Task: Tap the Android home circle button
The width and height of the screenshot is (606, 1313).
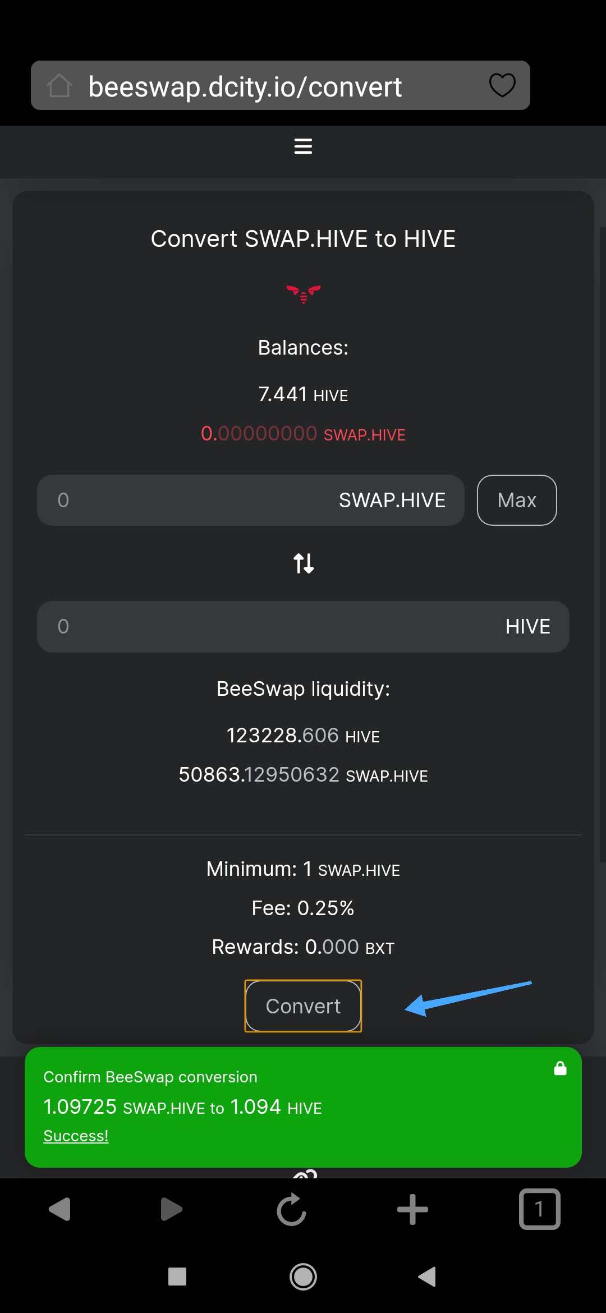Action: pyautogui.click(x=303, y=1277)
